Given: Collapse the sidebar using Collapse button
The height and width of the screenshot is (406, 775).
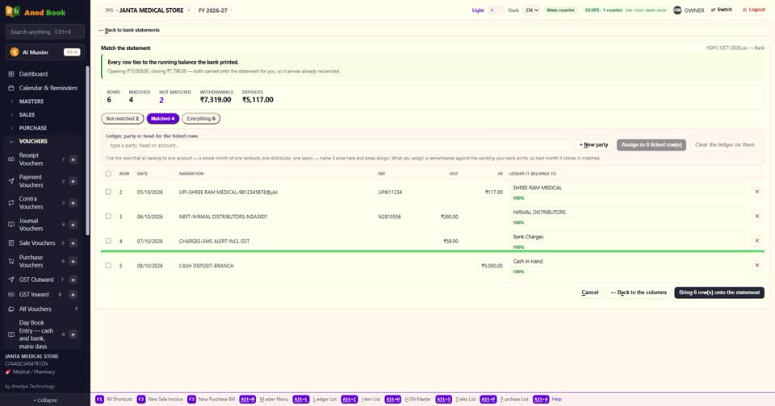Looking at the screenshot, I should pos(45,400).
